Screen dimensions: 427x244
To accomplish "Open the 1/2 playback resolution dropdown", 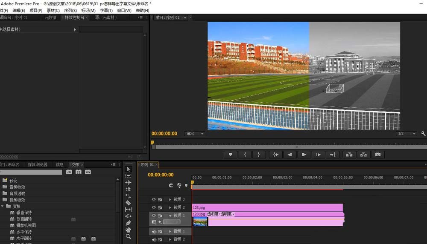I will click(x=407, y=133).
